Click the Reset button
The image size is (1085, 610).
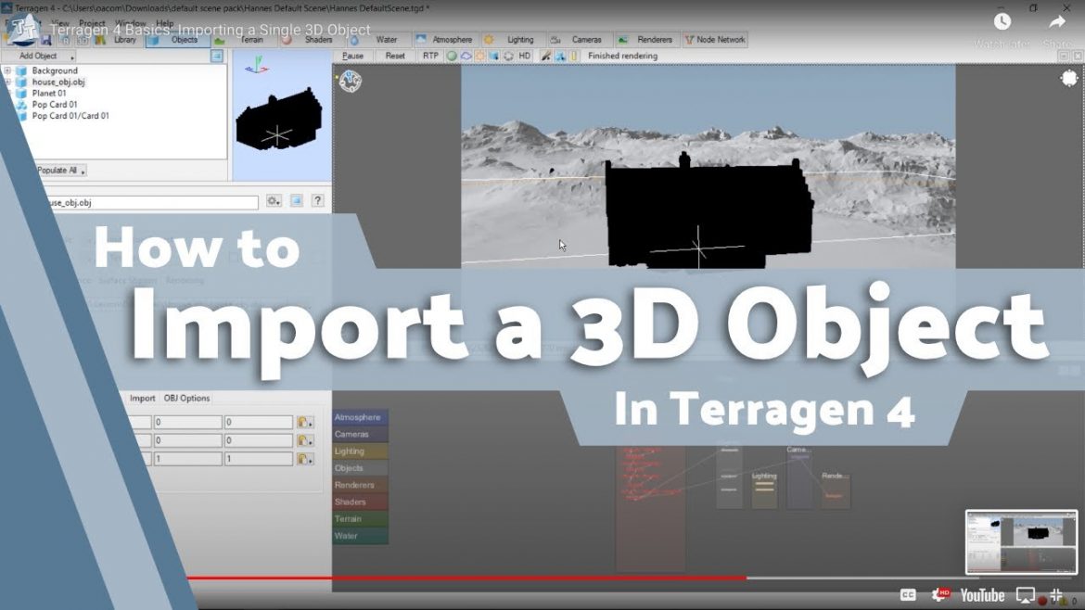[396, 56]
